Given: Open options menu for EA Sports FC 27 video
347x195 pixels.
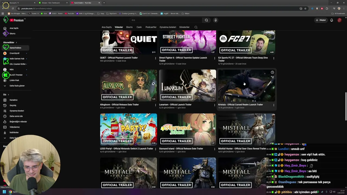Looking at the screenshot, I should [x=274, y=58].
